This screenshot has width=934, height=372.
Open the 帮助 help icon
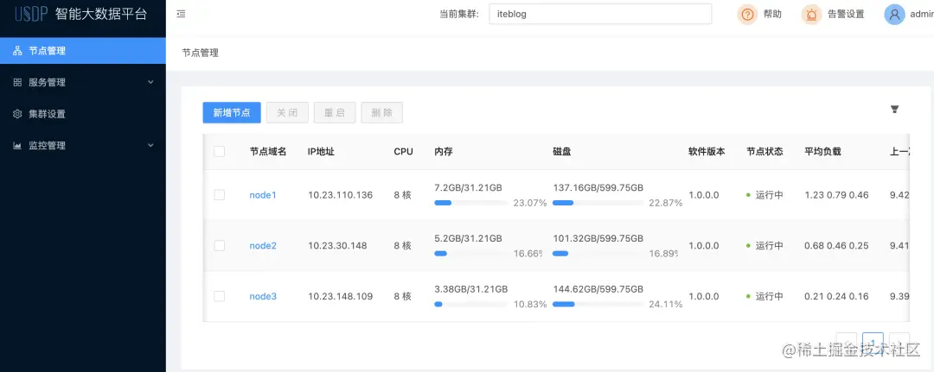pyautogui.click(x=747, y=15)
